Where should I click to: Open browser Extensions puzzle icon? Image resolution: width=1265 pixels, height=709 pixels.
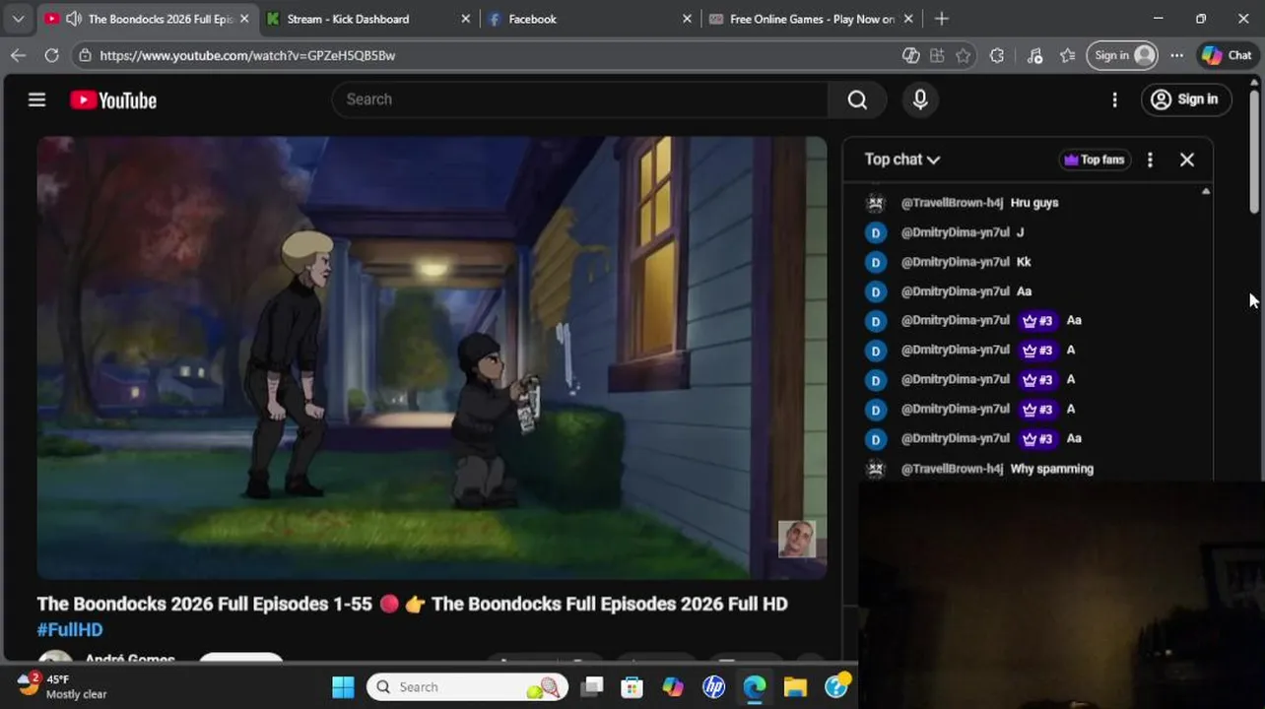[x=997, y=55]
